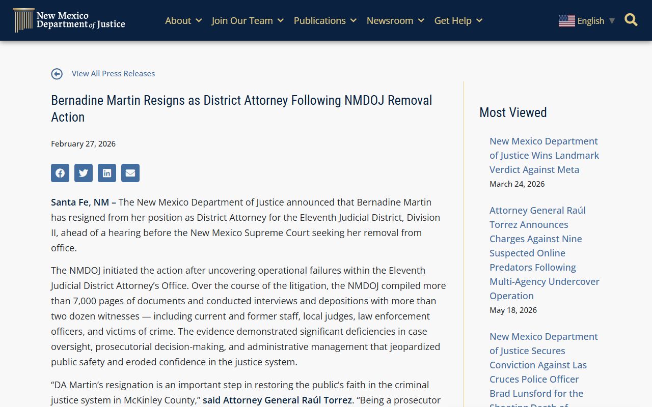
Task: Click the May 18, 2026 date
Action: click(x=513, y=310)
